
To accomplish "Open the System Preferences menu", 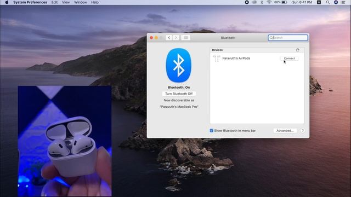I will [x=30, y=2].
